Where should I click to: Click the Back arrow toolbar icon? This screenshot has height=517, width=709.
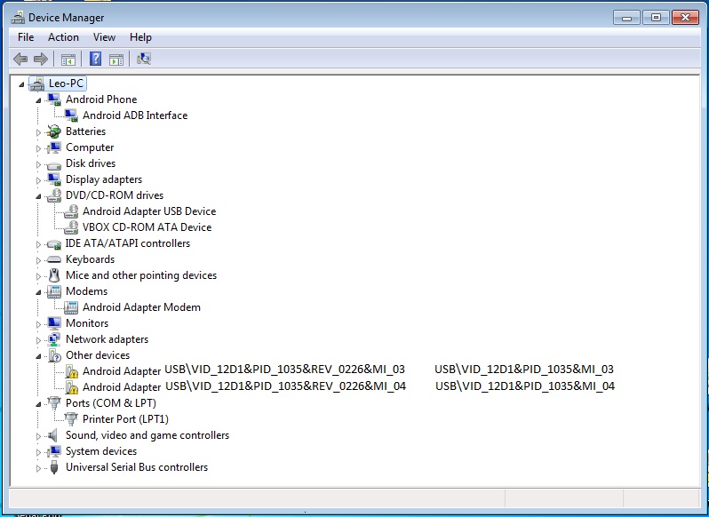[x=20, y=59]
